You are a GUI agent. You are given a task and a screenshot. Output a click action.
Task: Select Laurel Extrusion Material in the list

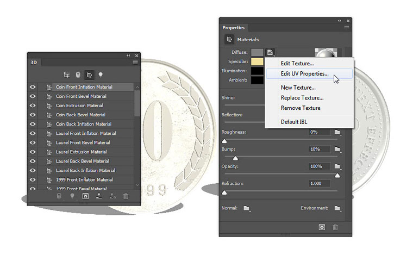[81, 152]
